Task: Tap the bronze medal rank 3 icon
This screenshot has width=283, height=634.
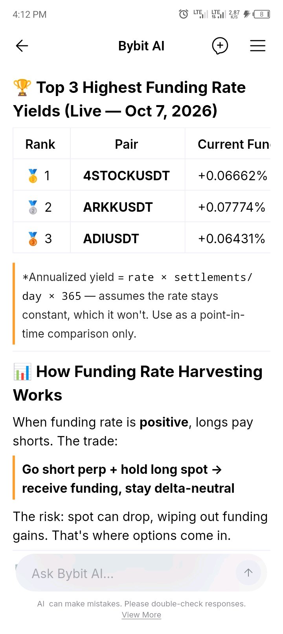Action: [33, 238]
